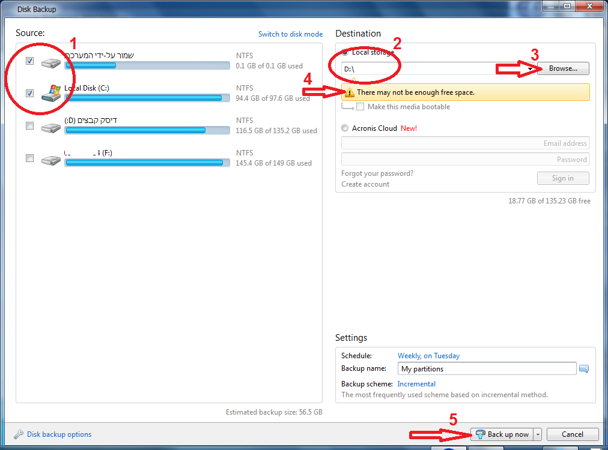Click the (F:) partition drive icon
This screenshot has width=608, height=450.
point(51,160)
